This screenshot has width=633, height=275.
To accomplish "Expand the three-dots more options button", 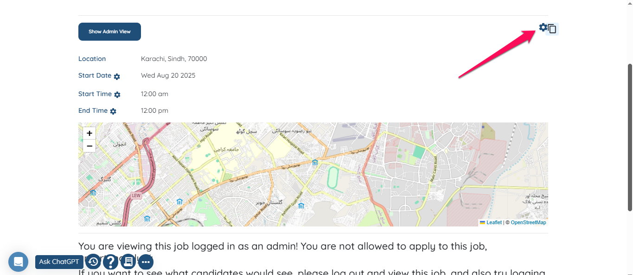I will [x=146, y=262].
